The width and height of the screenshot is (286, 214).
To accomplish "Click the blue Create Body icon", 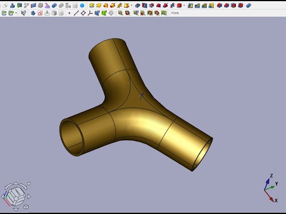I will [x=13, y=5].
